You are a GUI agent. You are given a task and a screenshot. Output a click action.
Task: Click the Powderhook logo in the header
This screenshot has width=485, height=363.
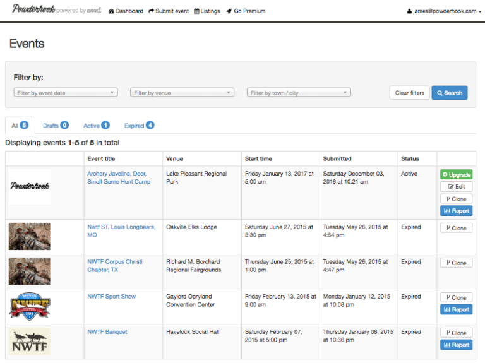point(33,9)
